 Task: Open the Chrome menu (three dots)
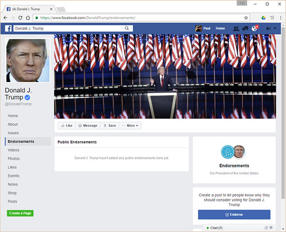click(280, 18)
